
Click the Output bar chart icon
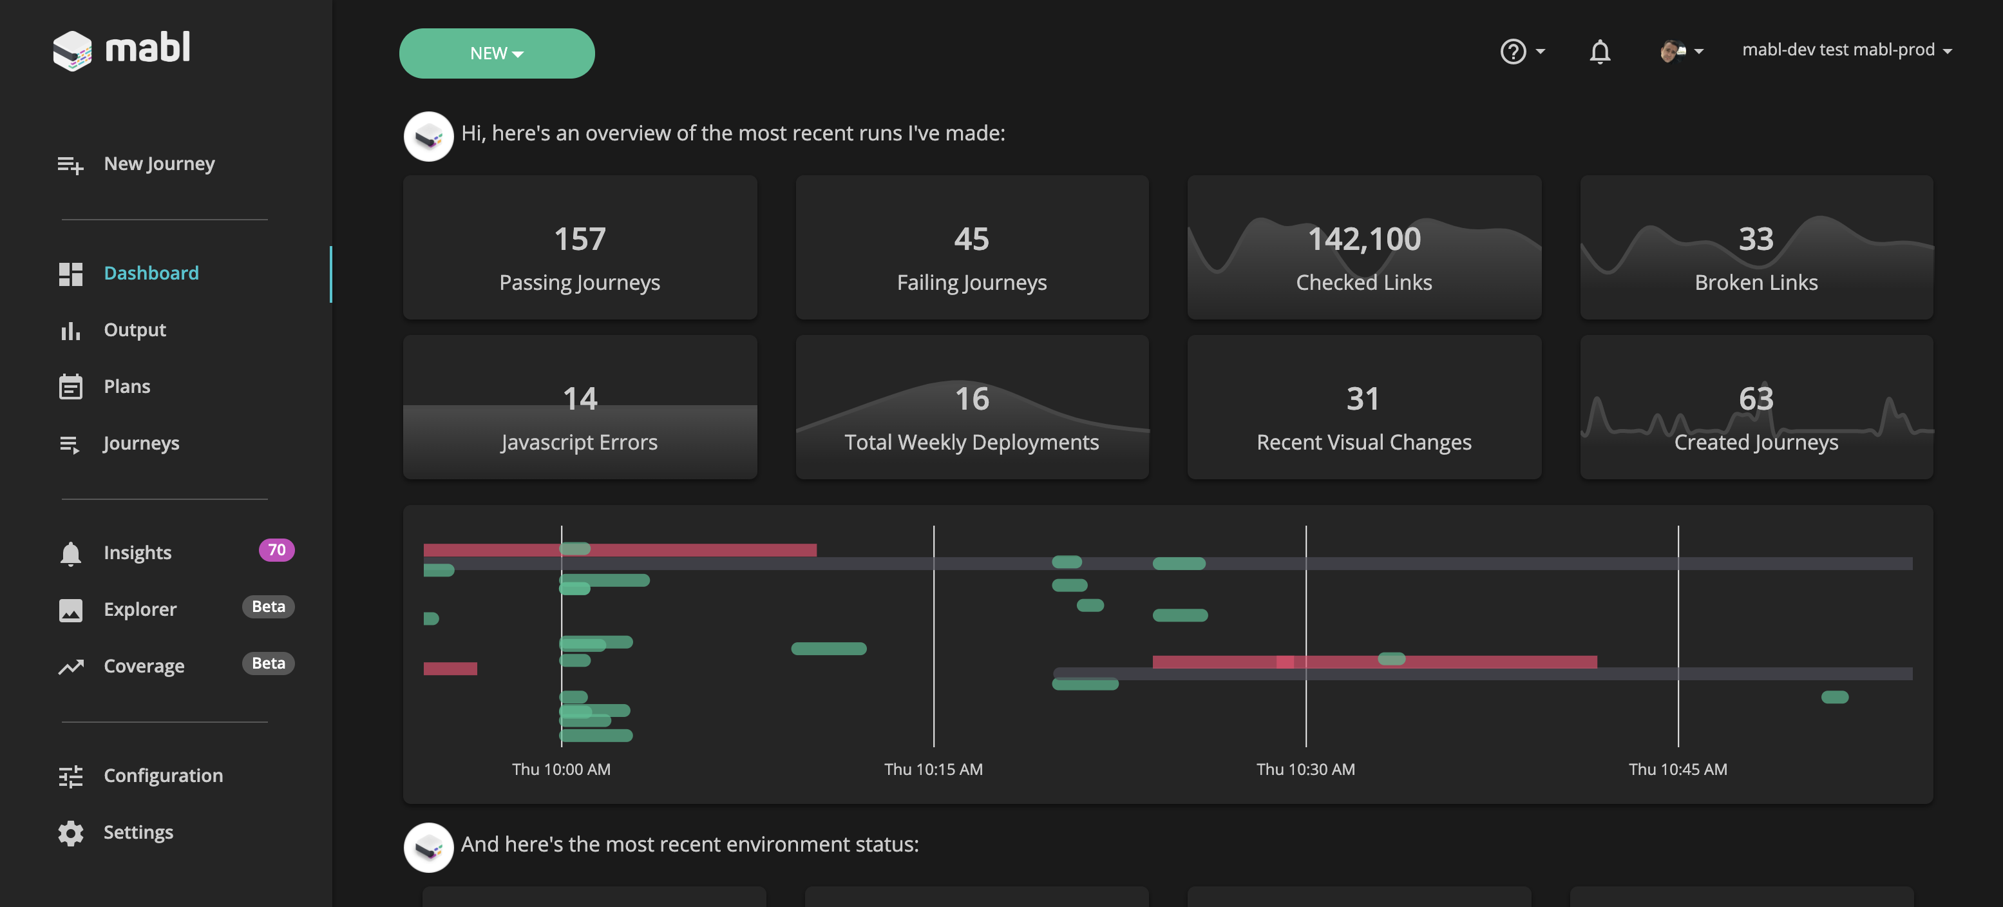(70, 330)
